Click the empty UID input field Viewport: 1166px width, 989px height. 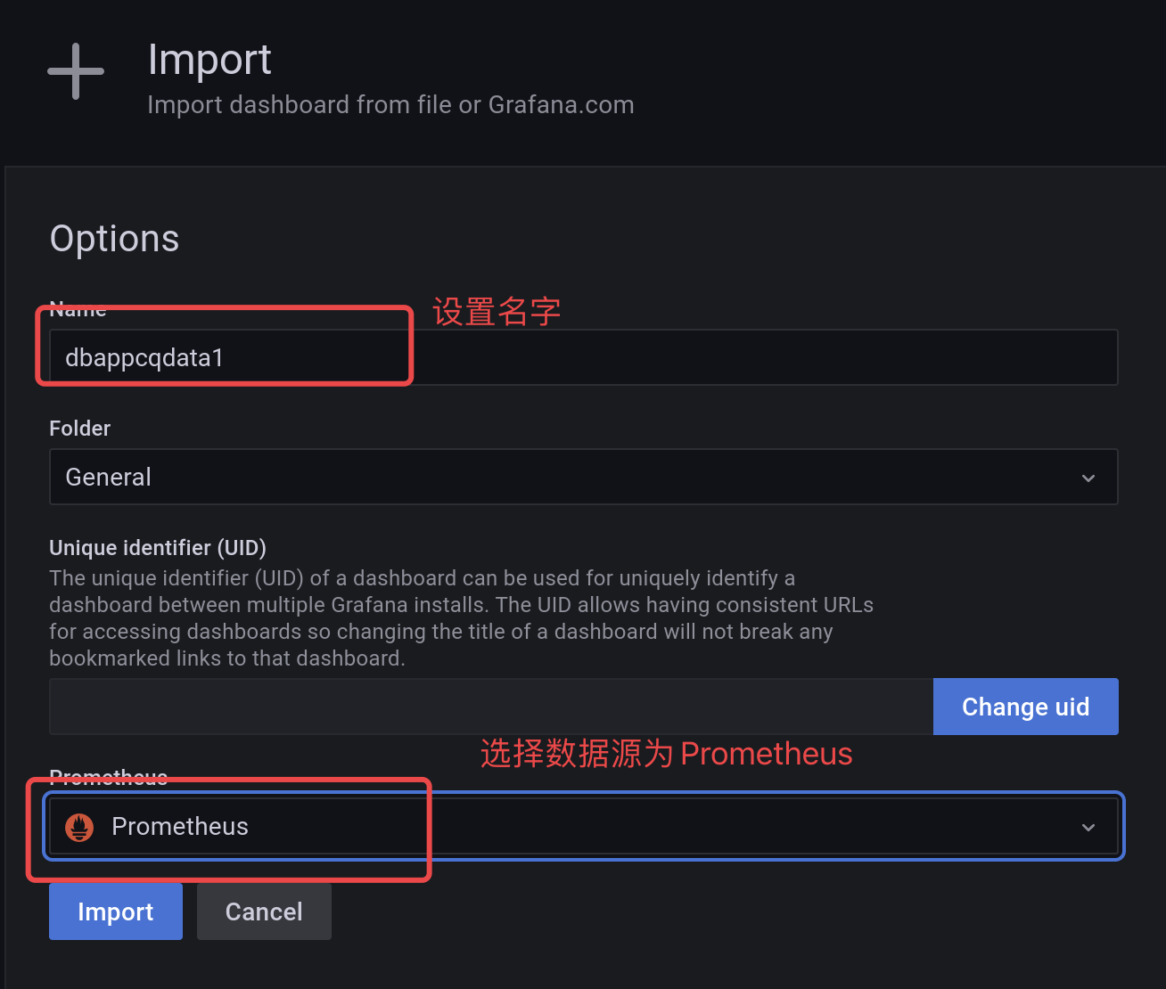pyautogui.click(x=491, y=707)
